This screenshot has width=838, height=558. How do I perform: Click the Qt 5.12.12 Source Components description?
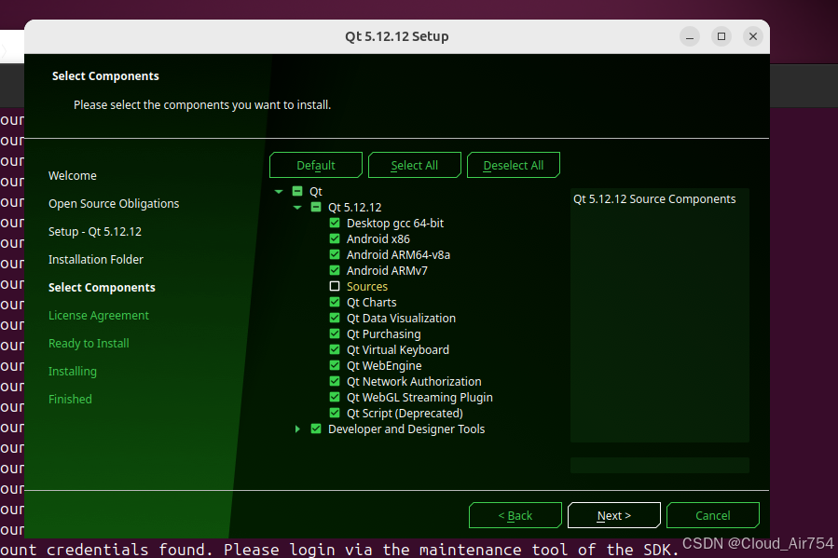[654, 199]
